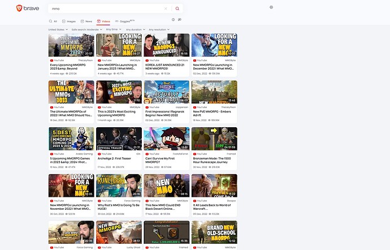Open Embers Adrift video thumbnail
Screen dimensions: 390x250
point(214,92)
